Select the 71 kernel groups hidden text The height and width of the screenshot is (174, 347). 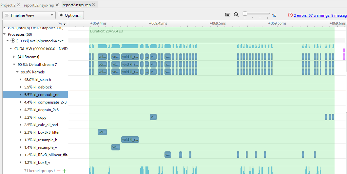pos(39,171)
